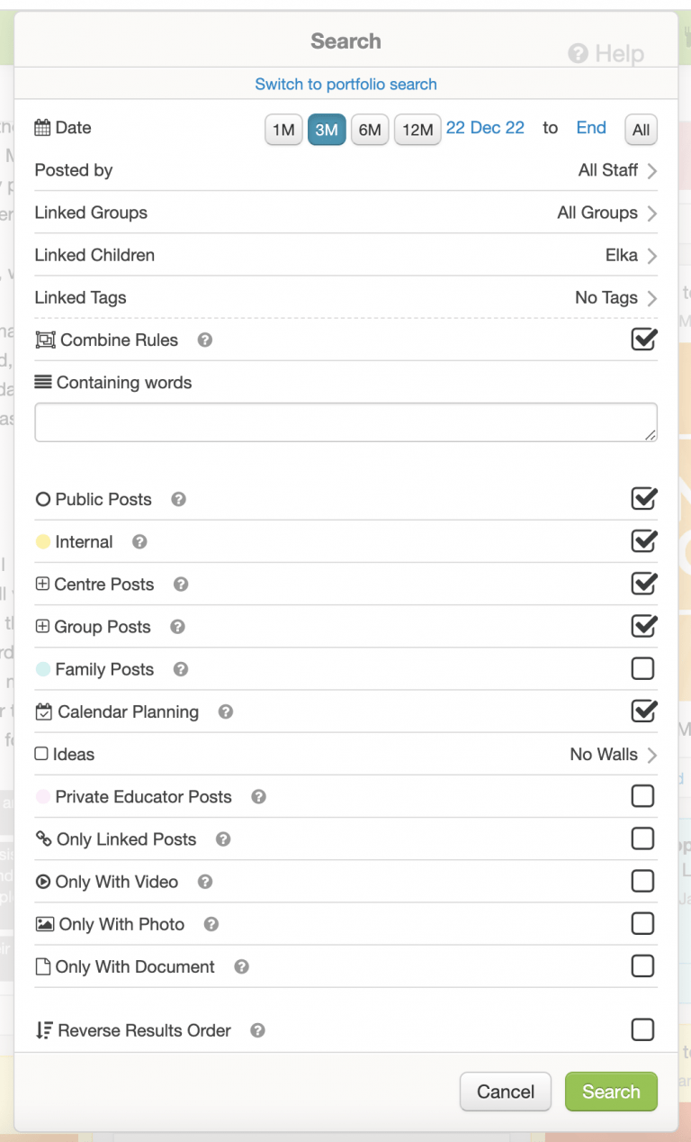Expand the Posted by All Staff selector
This screenshot has height=1142, width=691.
(x=612, y=169)
